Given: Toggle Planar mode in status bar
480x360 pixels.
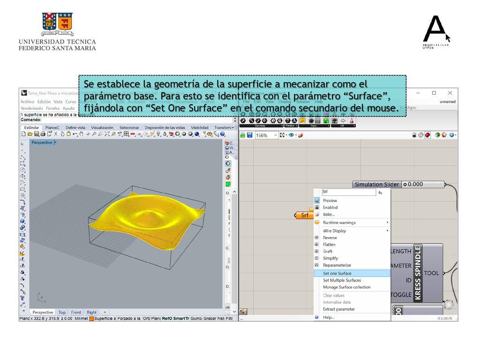Looking at the screenshot, I should (x=156, y=318).
